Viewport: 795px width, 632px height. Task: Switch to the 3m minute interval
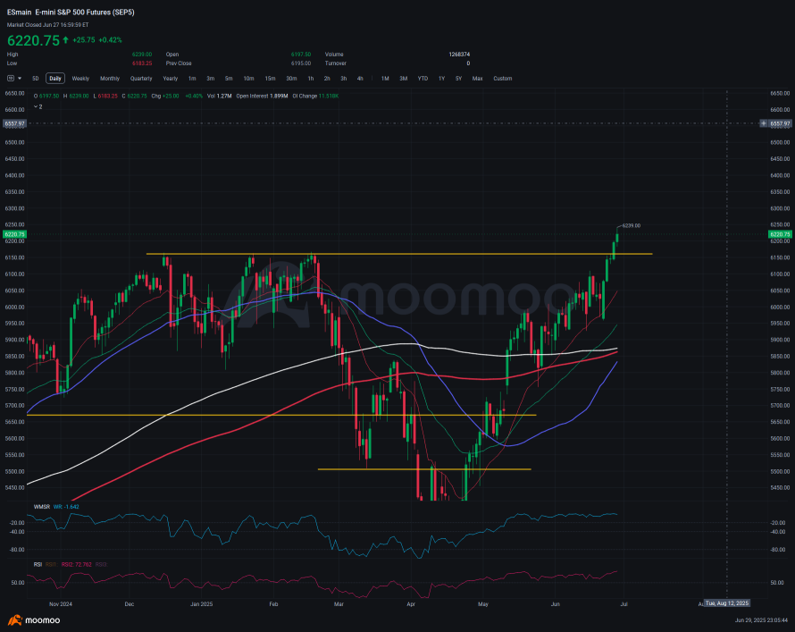(x=211, y=78)
